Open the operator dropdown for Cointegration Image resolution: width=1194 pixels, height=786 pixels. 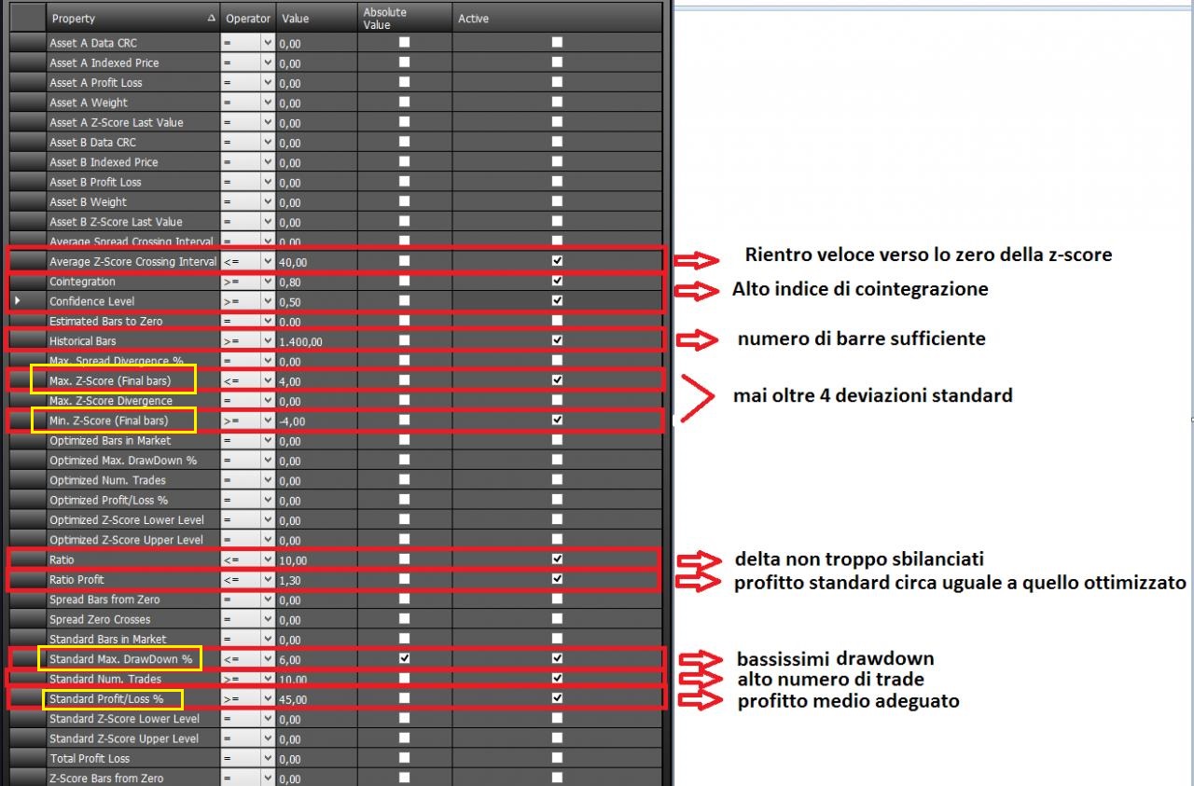269,282
